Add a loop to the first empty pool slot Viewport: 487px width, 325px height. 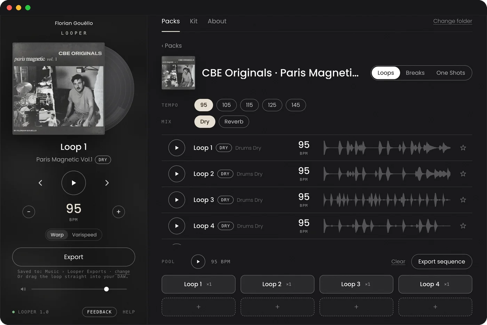pos(199,307)
